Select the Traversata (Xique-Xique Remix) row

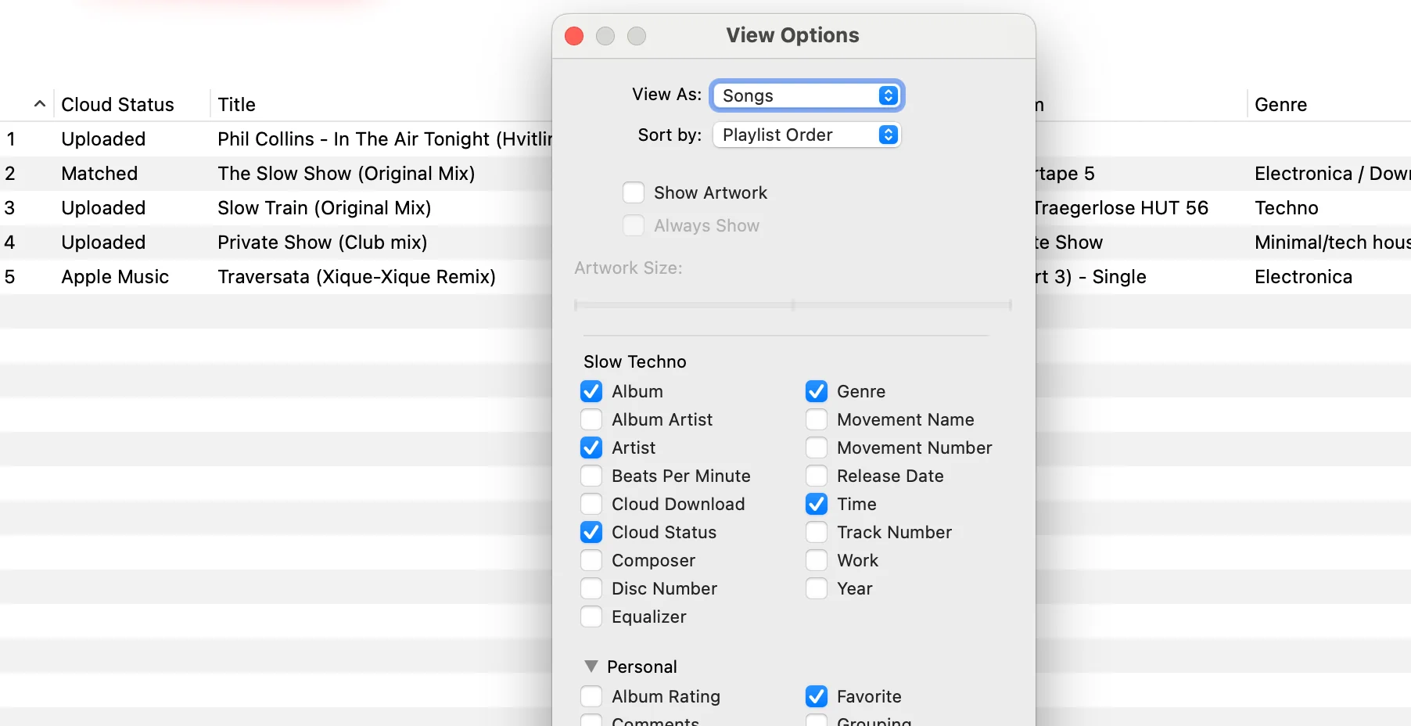[x=356, y=277]
